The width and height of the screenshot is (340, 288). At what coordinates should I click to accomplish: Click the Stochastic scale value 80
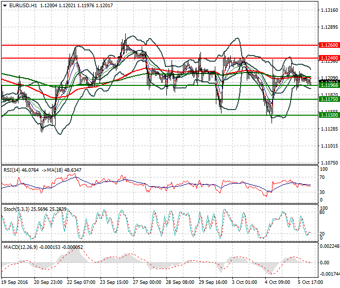pos(322,212)
